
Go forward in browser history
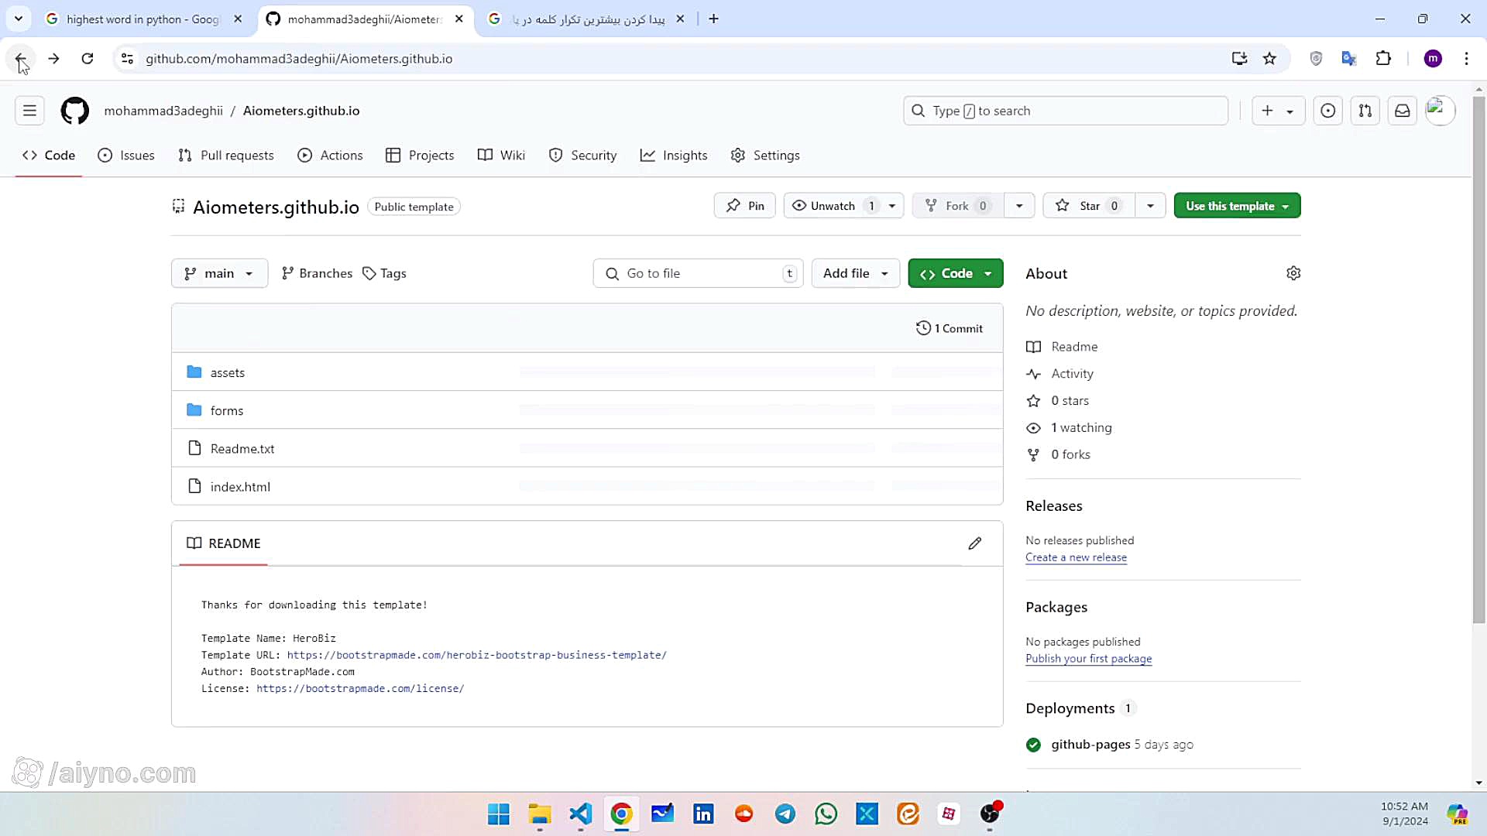tap(53, 59)
